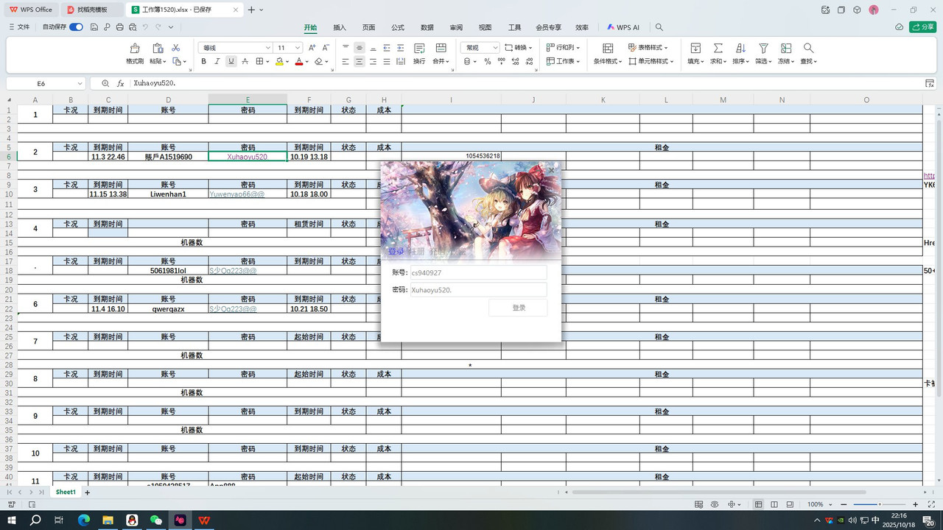Open the View (视图) ribbon tab
The image size is (943, 530).
[x=485, y=27]
